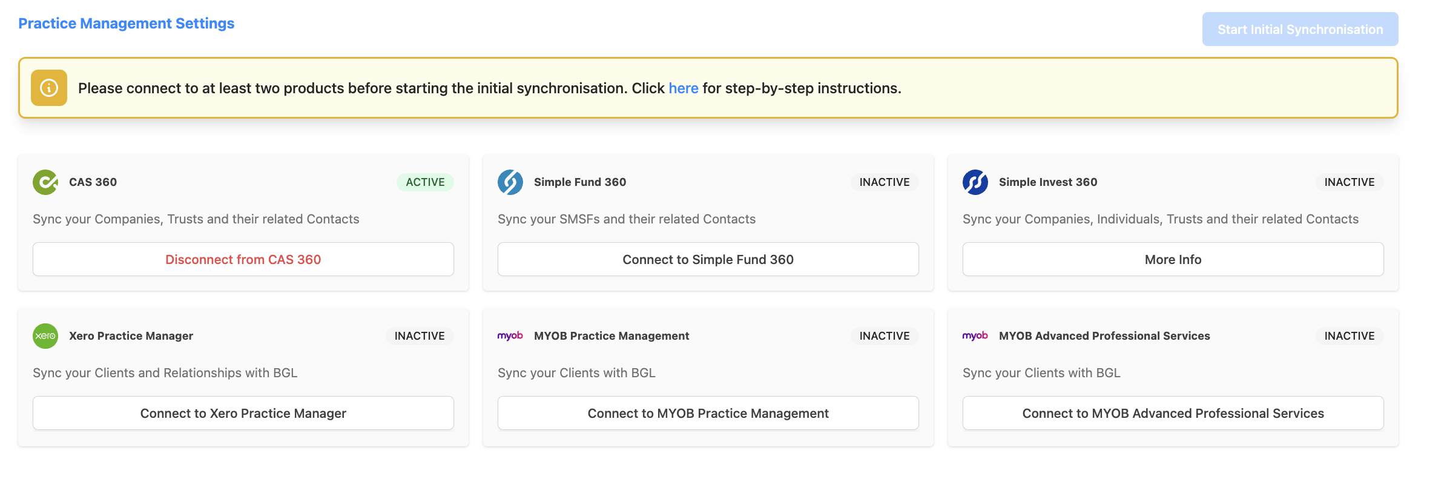The height and width of the screenshot is (482, 1447).
Task: Click the INACTIVE badge on Simple Invest 360
Action: [1350, 182]
